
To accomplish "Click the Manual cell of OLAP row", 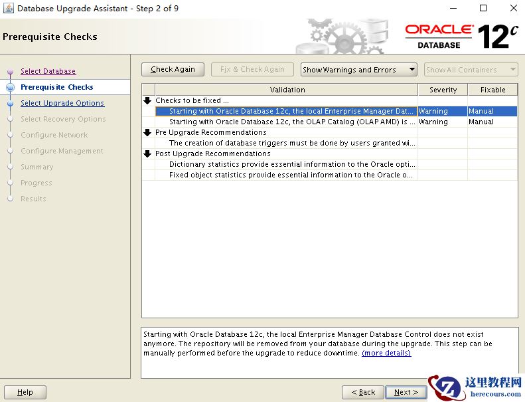I will coord(492,122).
